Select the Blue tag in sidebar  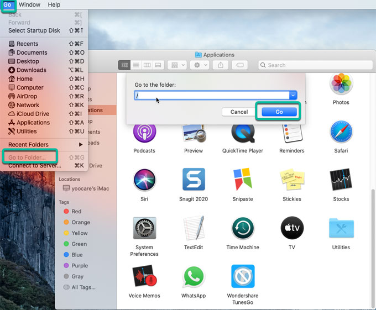(x=73, y=255)
